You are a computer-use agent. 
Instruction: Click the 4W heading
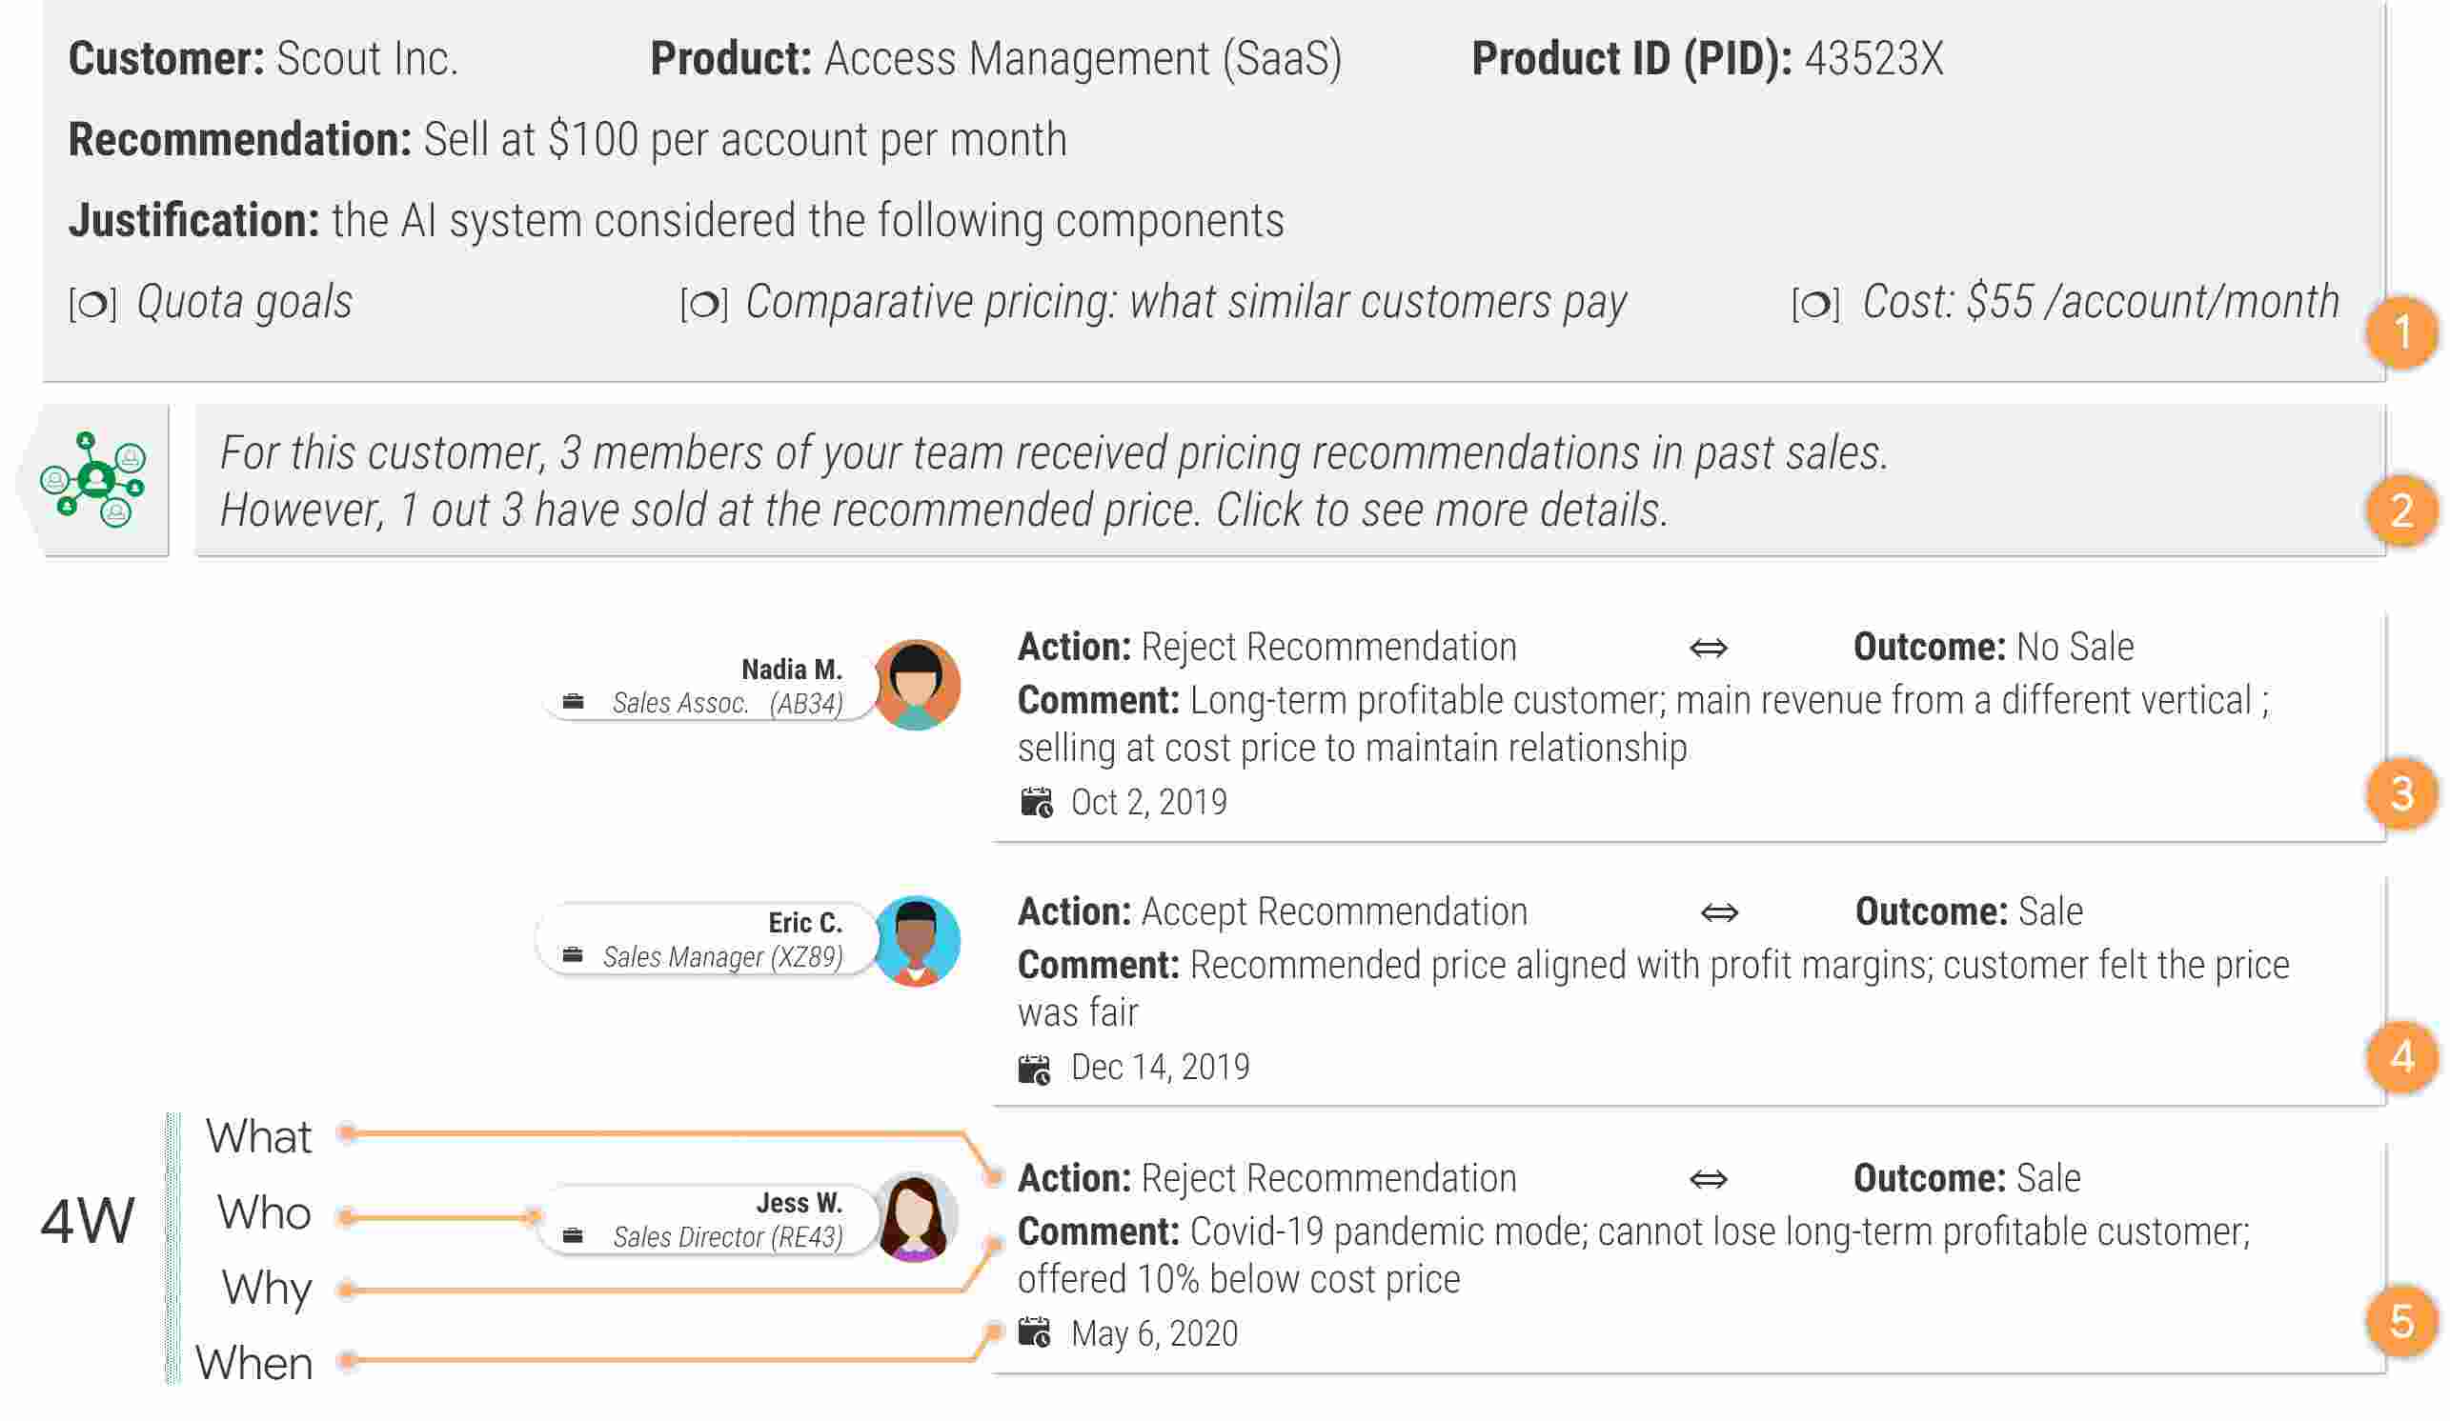coord(88,1221)
